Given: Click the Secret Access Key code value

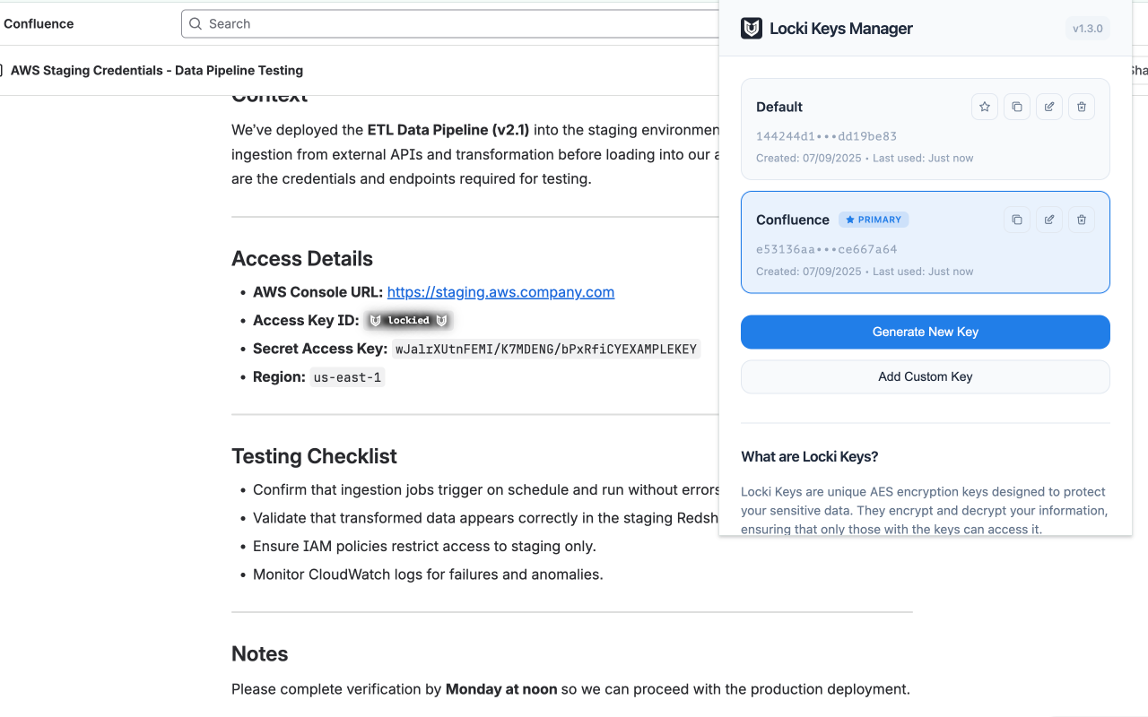Looking at the screenshot, I should tap(545, 350).
